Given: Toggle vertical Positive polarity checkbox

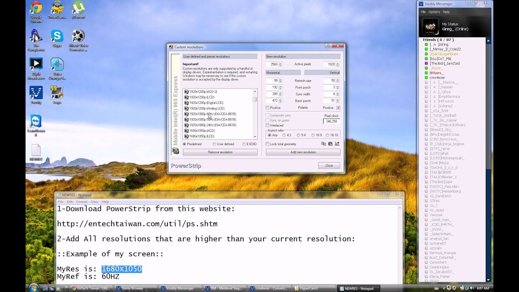Looking at the screenshot, I should tap(338, 108).
